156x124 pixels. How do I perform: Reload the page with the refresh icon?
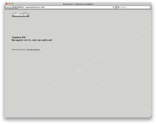[114, 7]
